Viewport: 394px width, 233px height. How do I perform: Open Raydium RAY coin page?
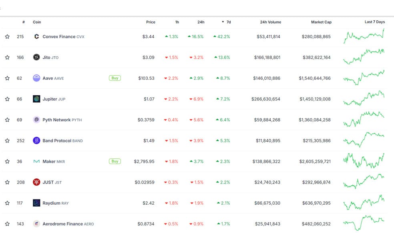coord(56,203)
